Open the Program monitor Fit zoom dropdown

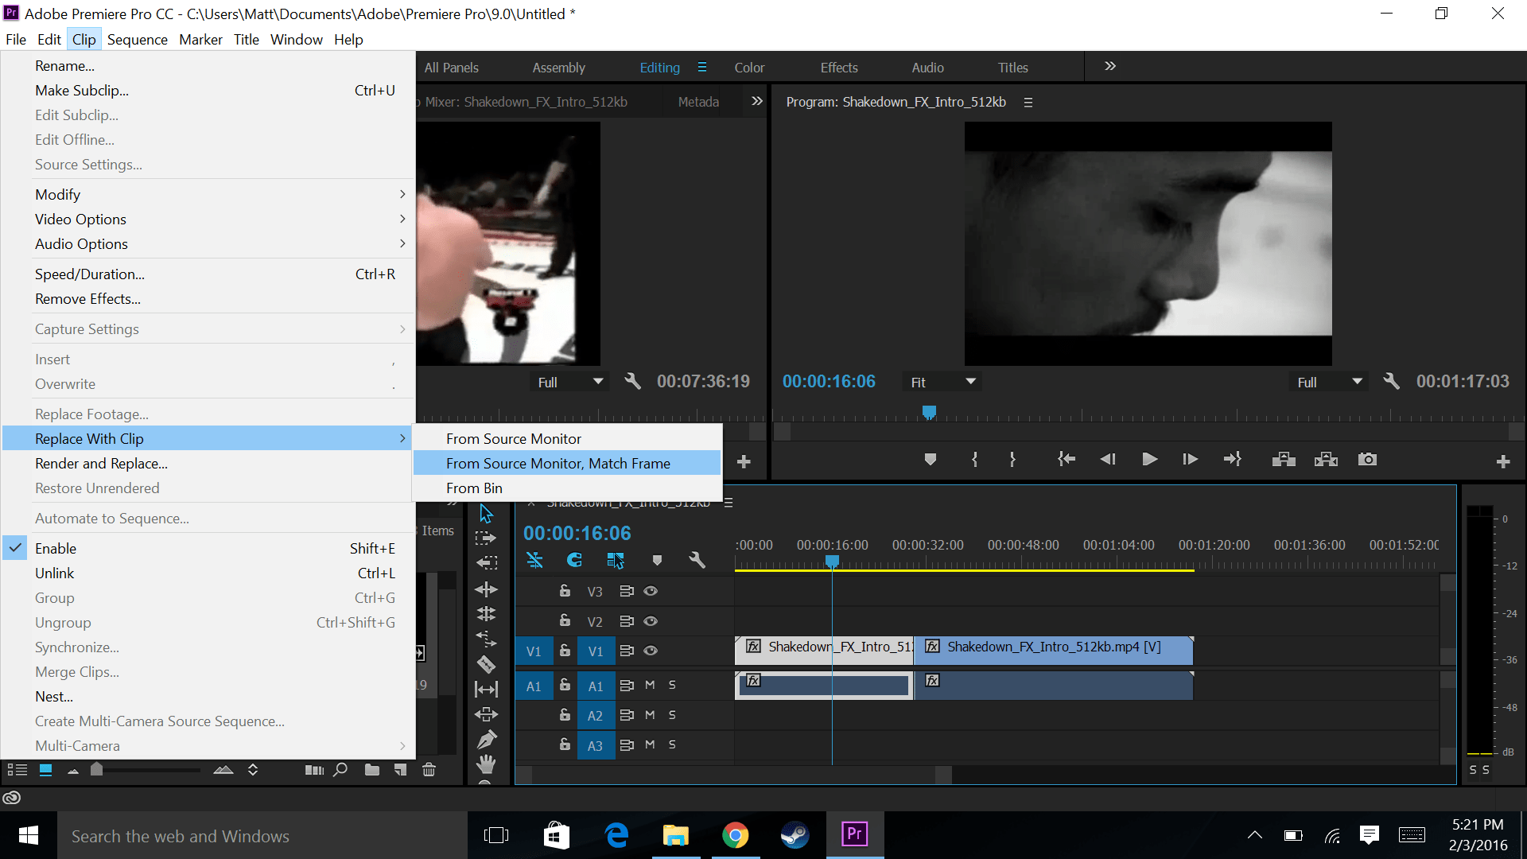click(x=942, y=382)
